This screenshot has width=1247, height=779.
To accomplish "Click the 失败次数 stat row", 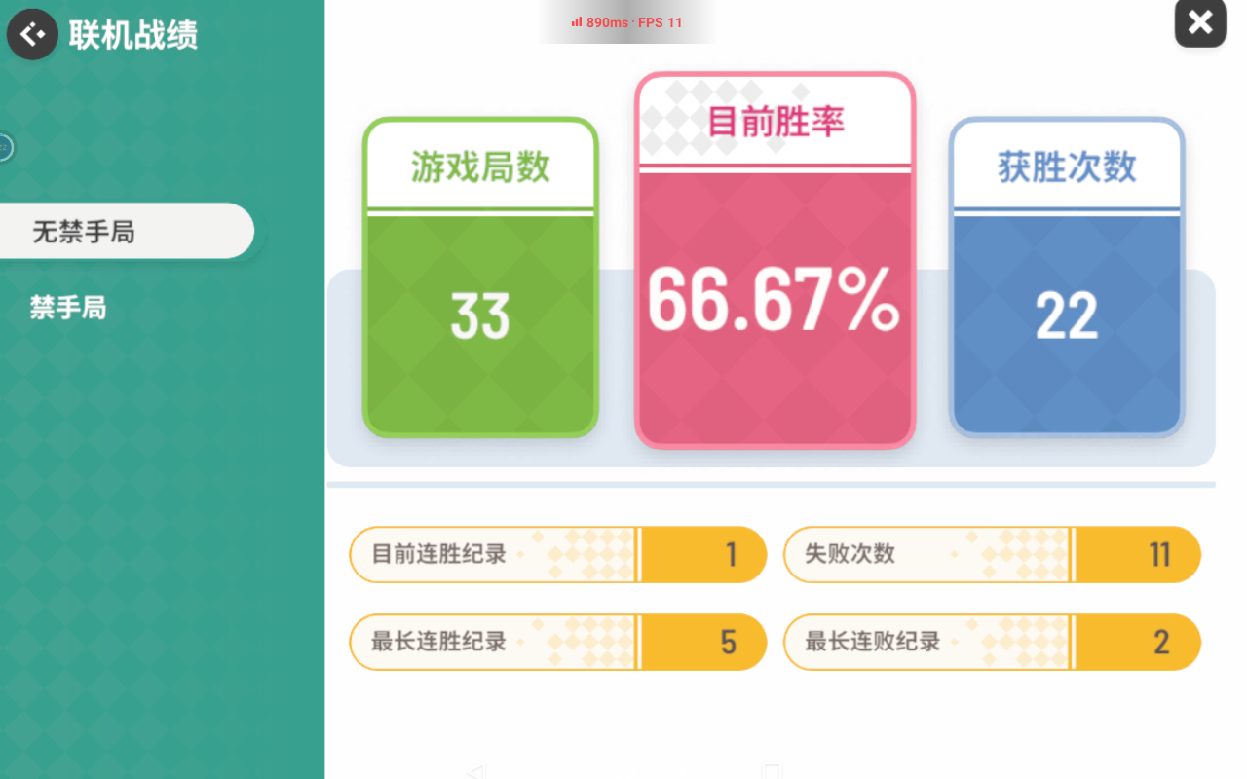I will 992,555.
